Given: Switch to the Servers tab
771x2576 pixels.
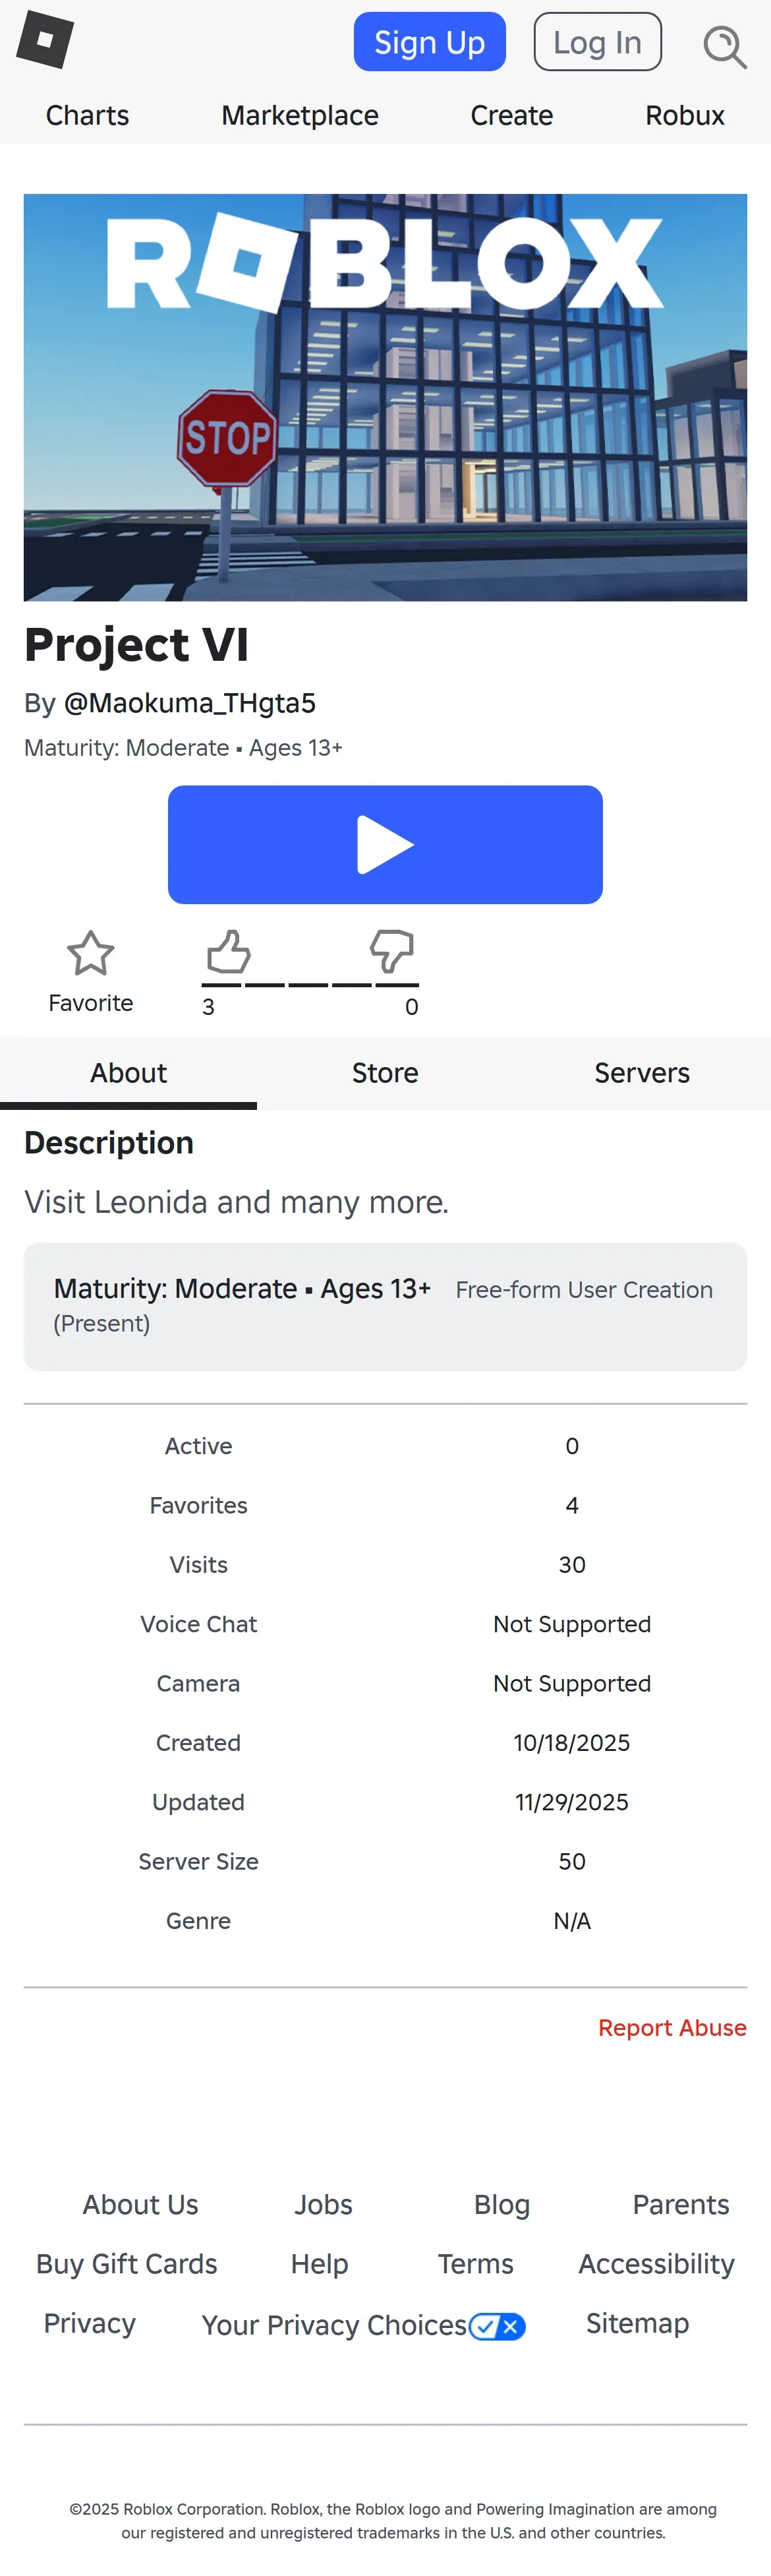Looking at the screenshot, I should click(642, 1073).
